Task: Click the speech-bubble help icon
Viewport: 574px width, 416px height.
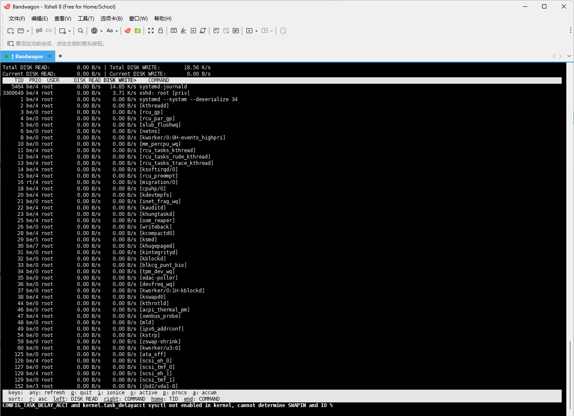Action: 283,31
